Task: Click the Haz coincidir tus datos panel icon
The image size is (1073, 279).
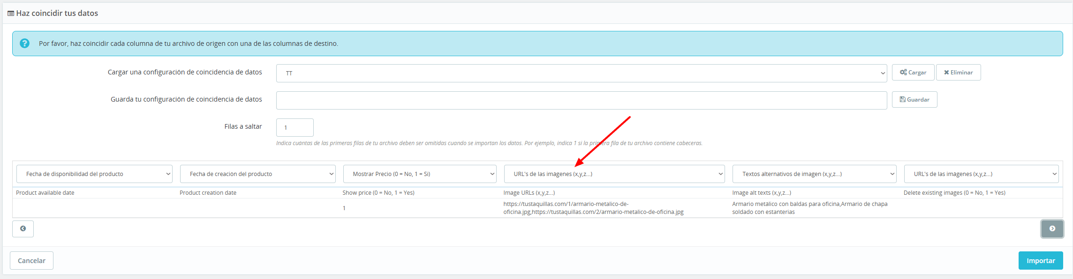Action: [x=11, y=14]
